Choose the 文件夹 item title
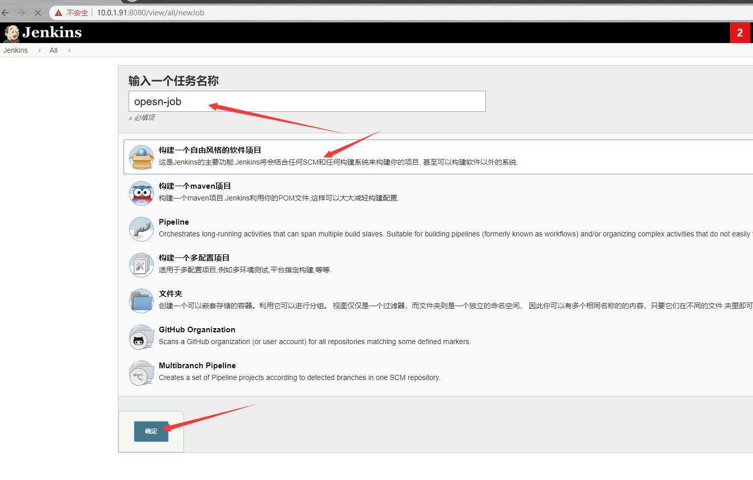 pos(171,294)
